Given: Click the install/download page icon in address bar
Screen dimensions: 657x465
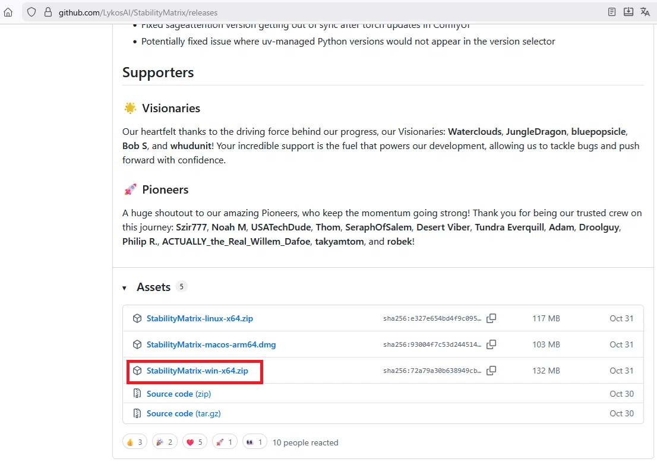Looking at the screenshot, I should click(628, 12).
